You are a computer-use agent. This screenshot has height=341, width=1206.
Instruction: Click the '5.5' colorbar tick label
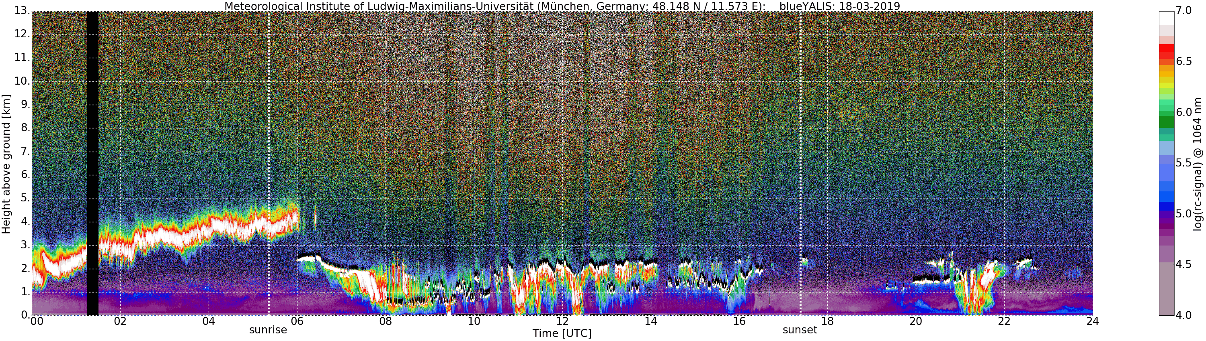(x=1184, y=163)
